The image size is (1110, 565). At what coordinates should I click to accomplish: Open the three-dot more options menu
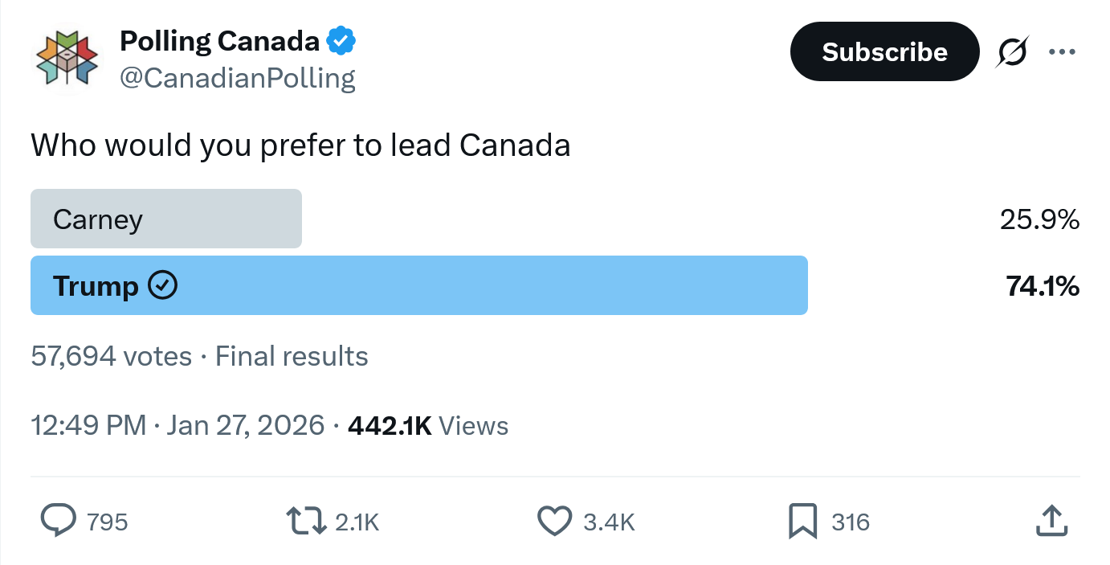[x=1062, y=52]
